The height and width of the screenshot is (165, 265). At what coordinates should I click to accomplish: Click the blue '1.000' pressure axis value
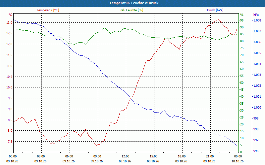(x=257, y=108)
